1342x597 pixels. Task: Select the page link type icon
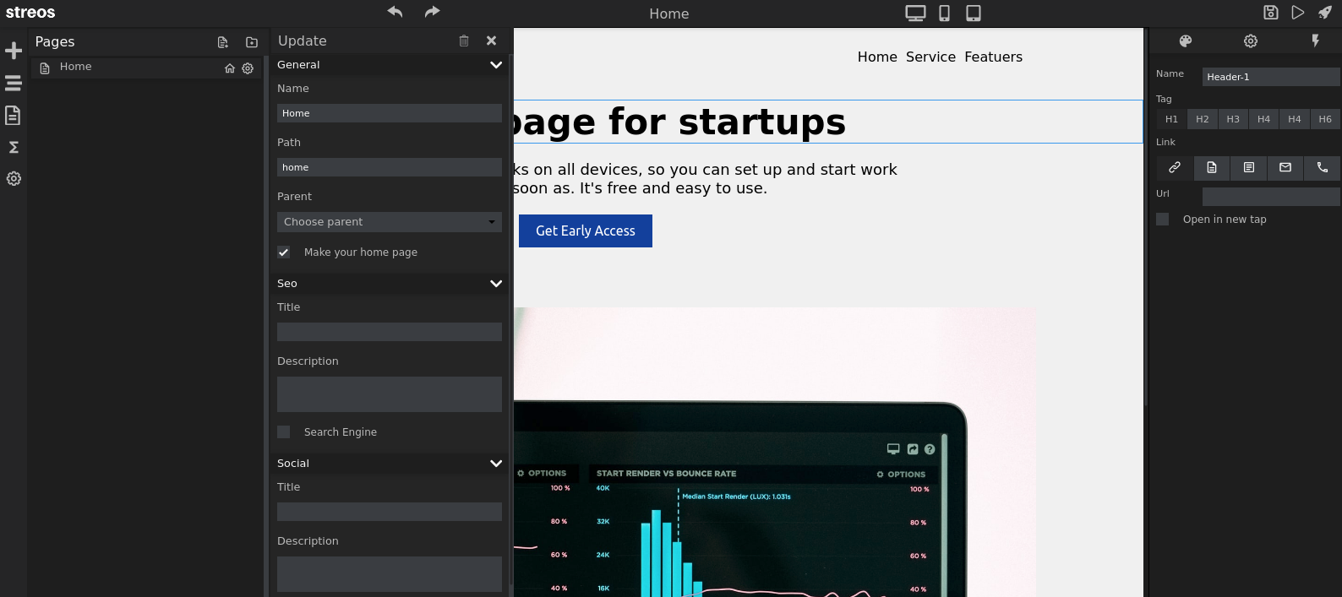[x=1212, y=167]
